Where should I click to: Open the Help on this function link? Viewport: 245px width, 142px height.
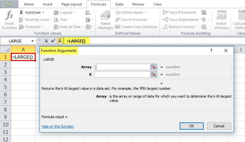pyautogui.click(x=58, y=126)
